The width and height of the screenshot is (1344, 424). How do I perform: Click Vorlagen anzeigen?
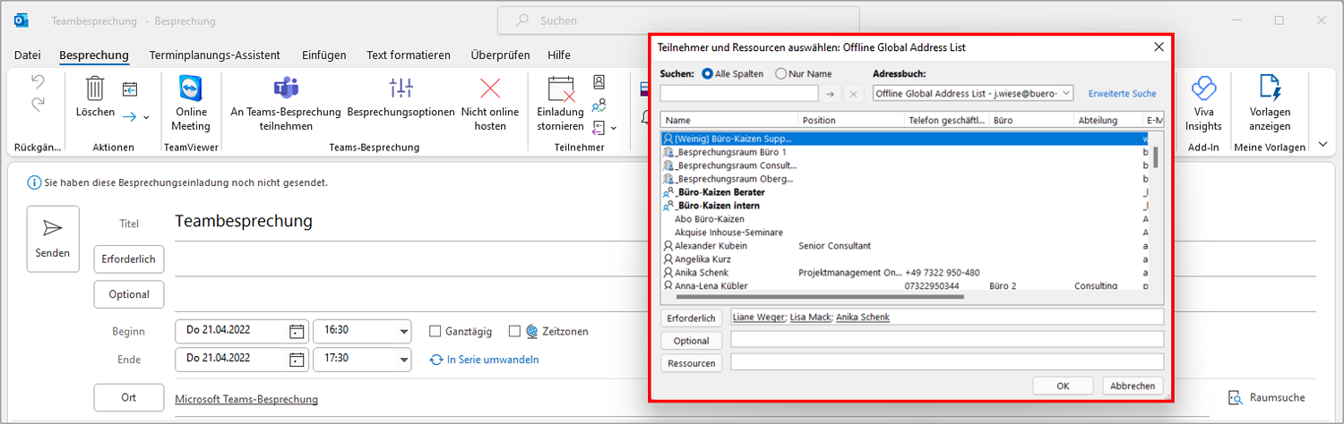1271,104
